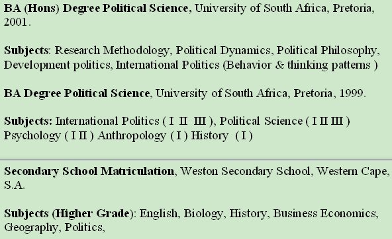Click the year 2001 text
The height and width of the screenshot is (239, 392).
pos(15,22)
